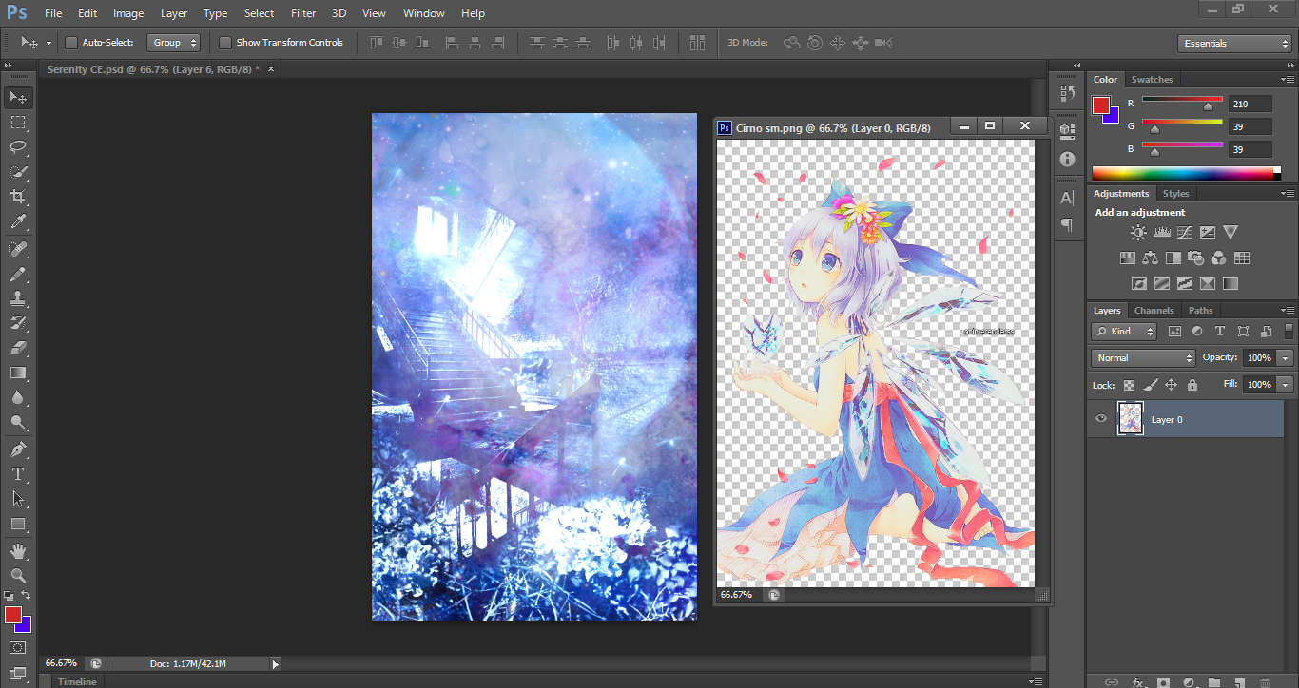The height and width of the screenshot is (688, 1299).
Task: Open the Normal blend mode dropdown
Action: pyautogui.click(x=1143, y=358)
